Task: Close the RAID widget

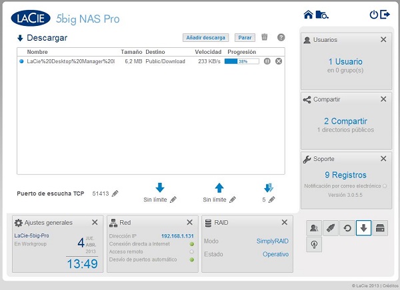Action: [285, 222]
